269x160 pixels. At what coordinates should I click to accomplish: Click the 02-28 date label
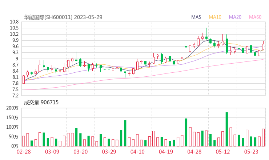pos(24,152)
